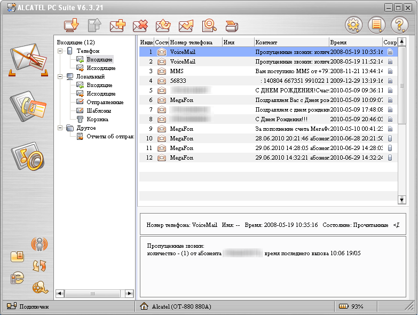The image size is (418, 315).
Task: Click scroll down arrow of message list
Action: [x=402, y=200]
